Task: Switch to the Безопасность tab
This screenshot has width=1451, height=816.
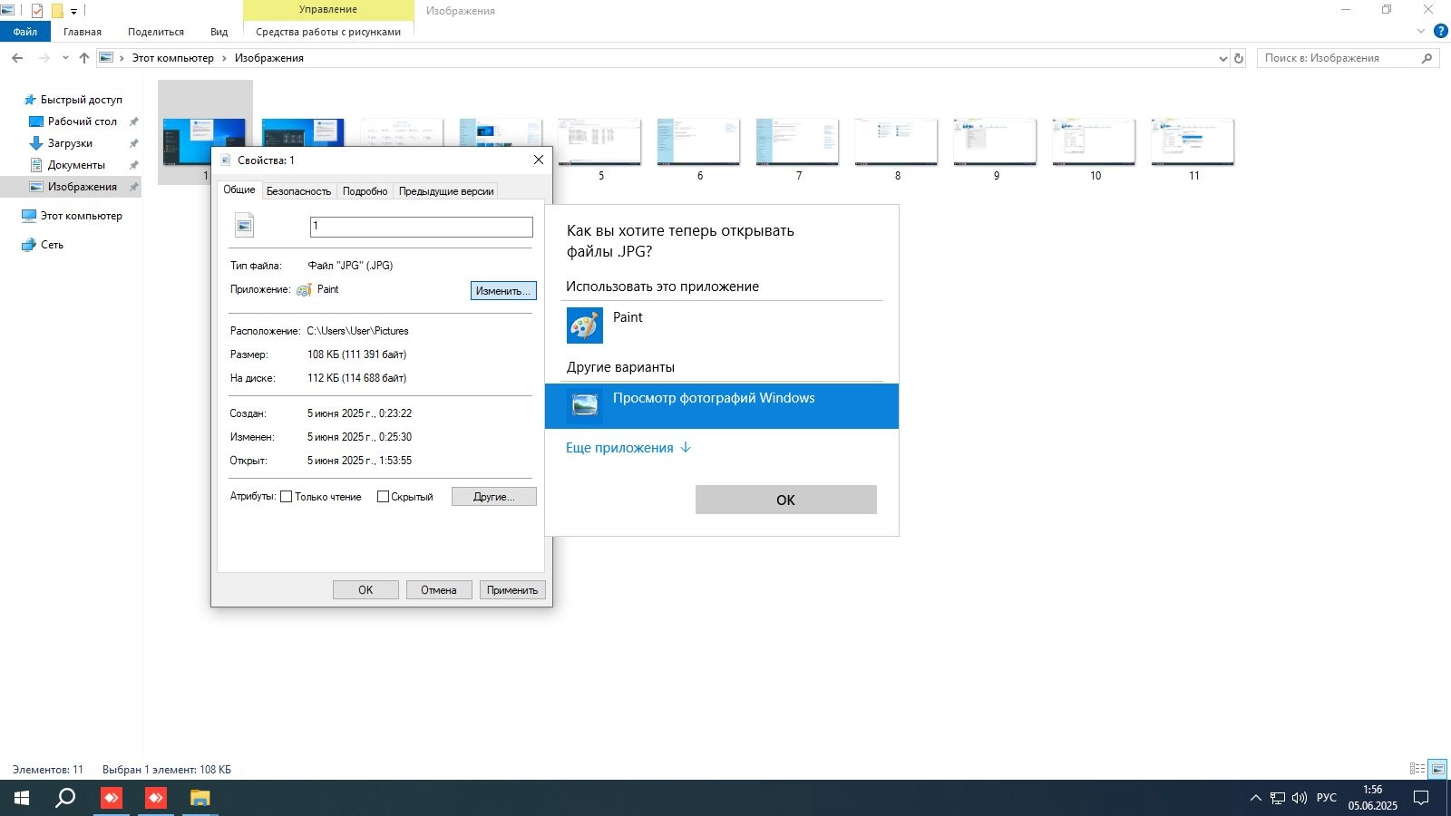Action: pyautogui.click(x=298, y=191)
